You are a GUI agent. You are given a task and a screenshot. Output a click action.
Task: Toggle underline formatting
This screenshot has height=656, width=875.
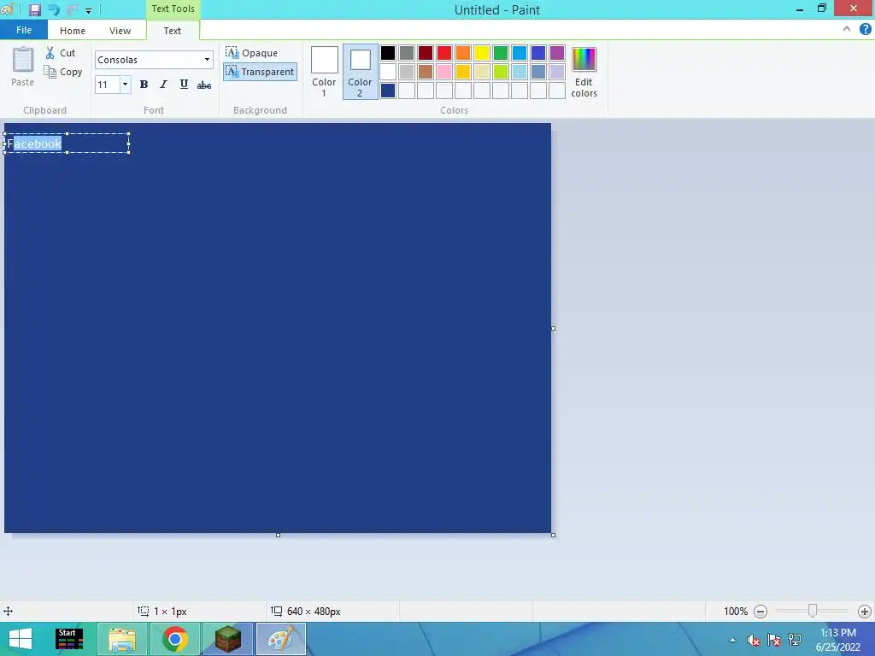pos(184,85)
